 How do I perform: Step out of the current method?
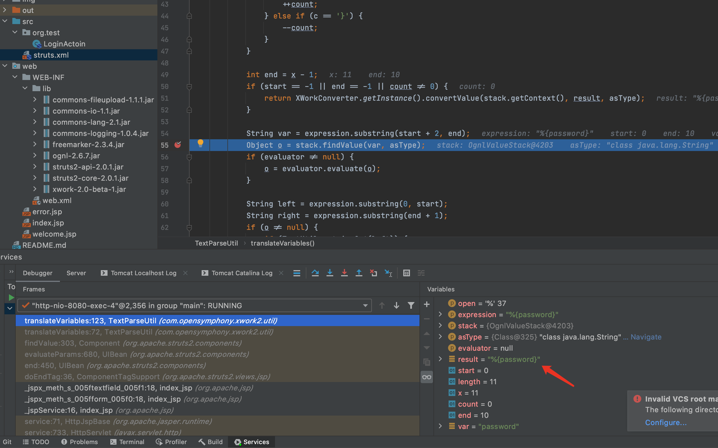(359, 273)
